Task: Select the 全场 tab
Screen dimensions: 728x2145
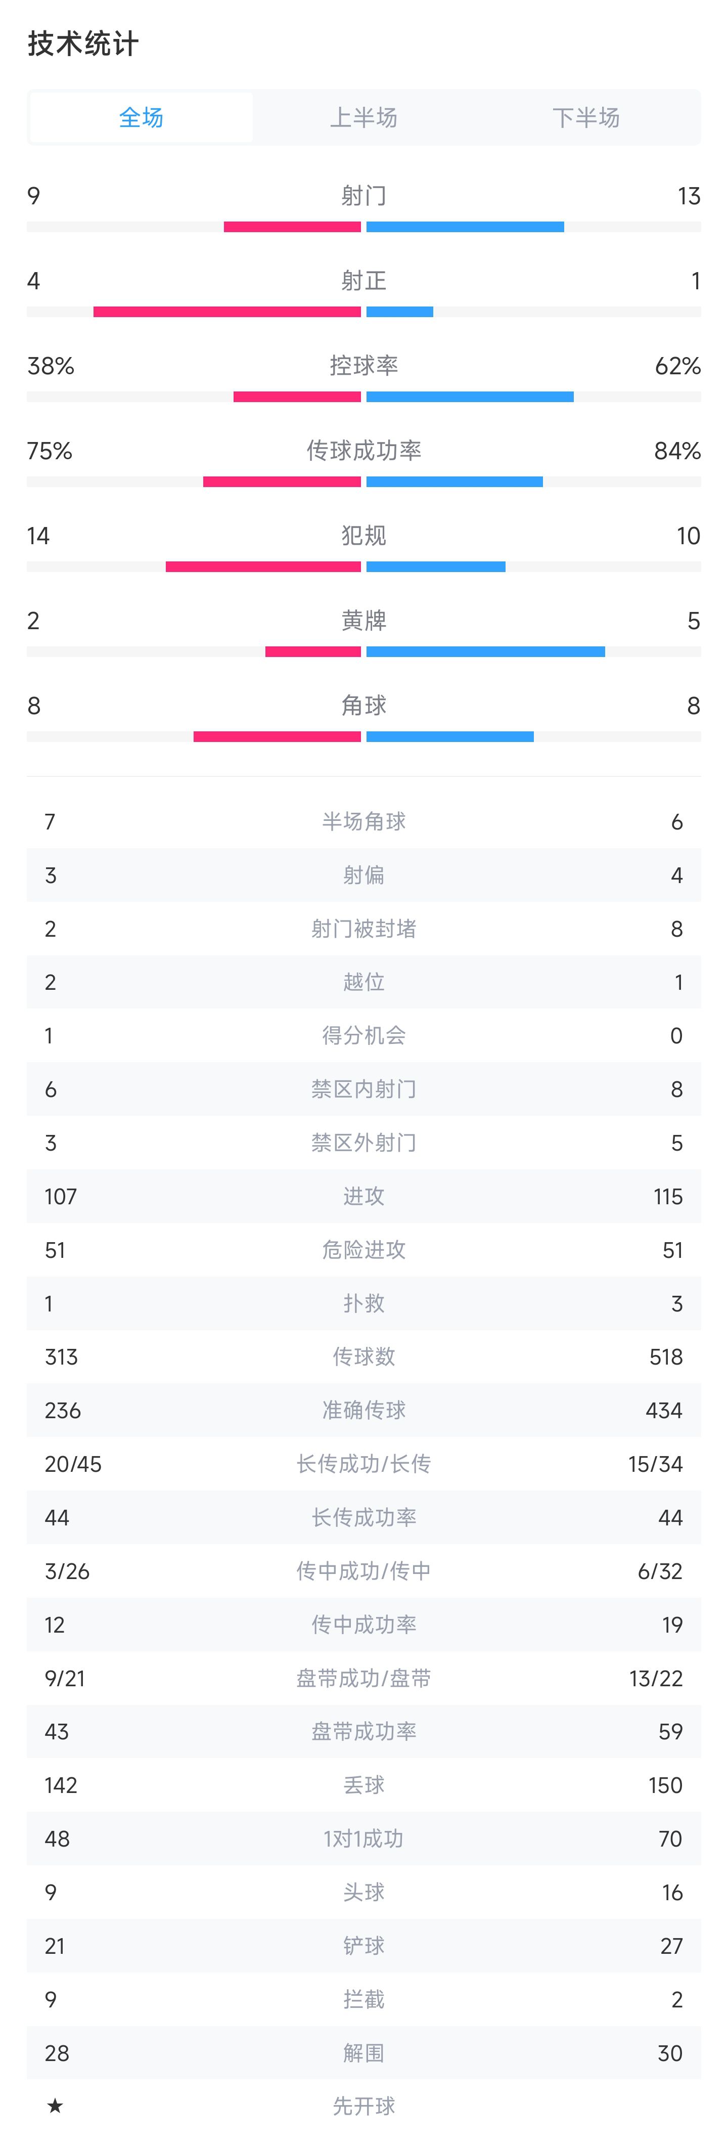Action: (x=141, y=117)
